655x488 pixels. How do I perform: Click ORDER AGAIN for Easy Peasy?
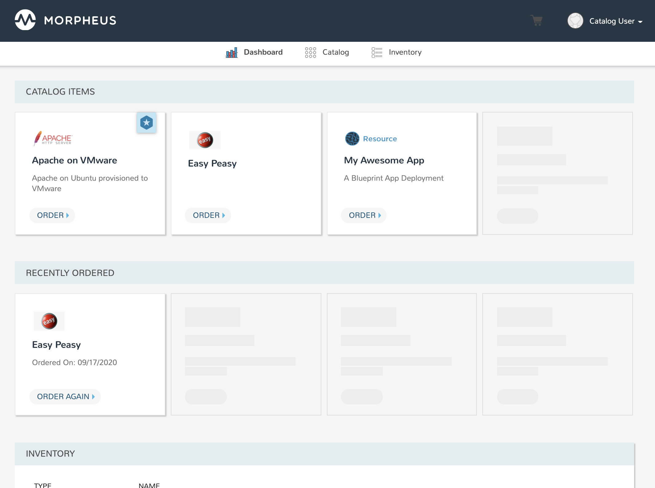(65, 397)
